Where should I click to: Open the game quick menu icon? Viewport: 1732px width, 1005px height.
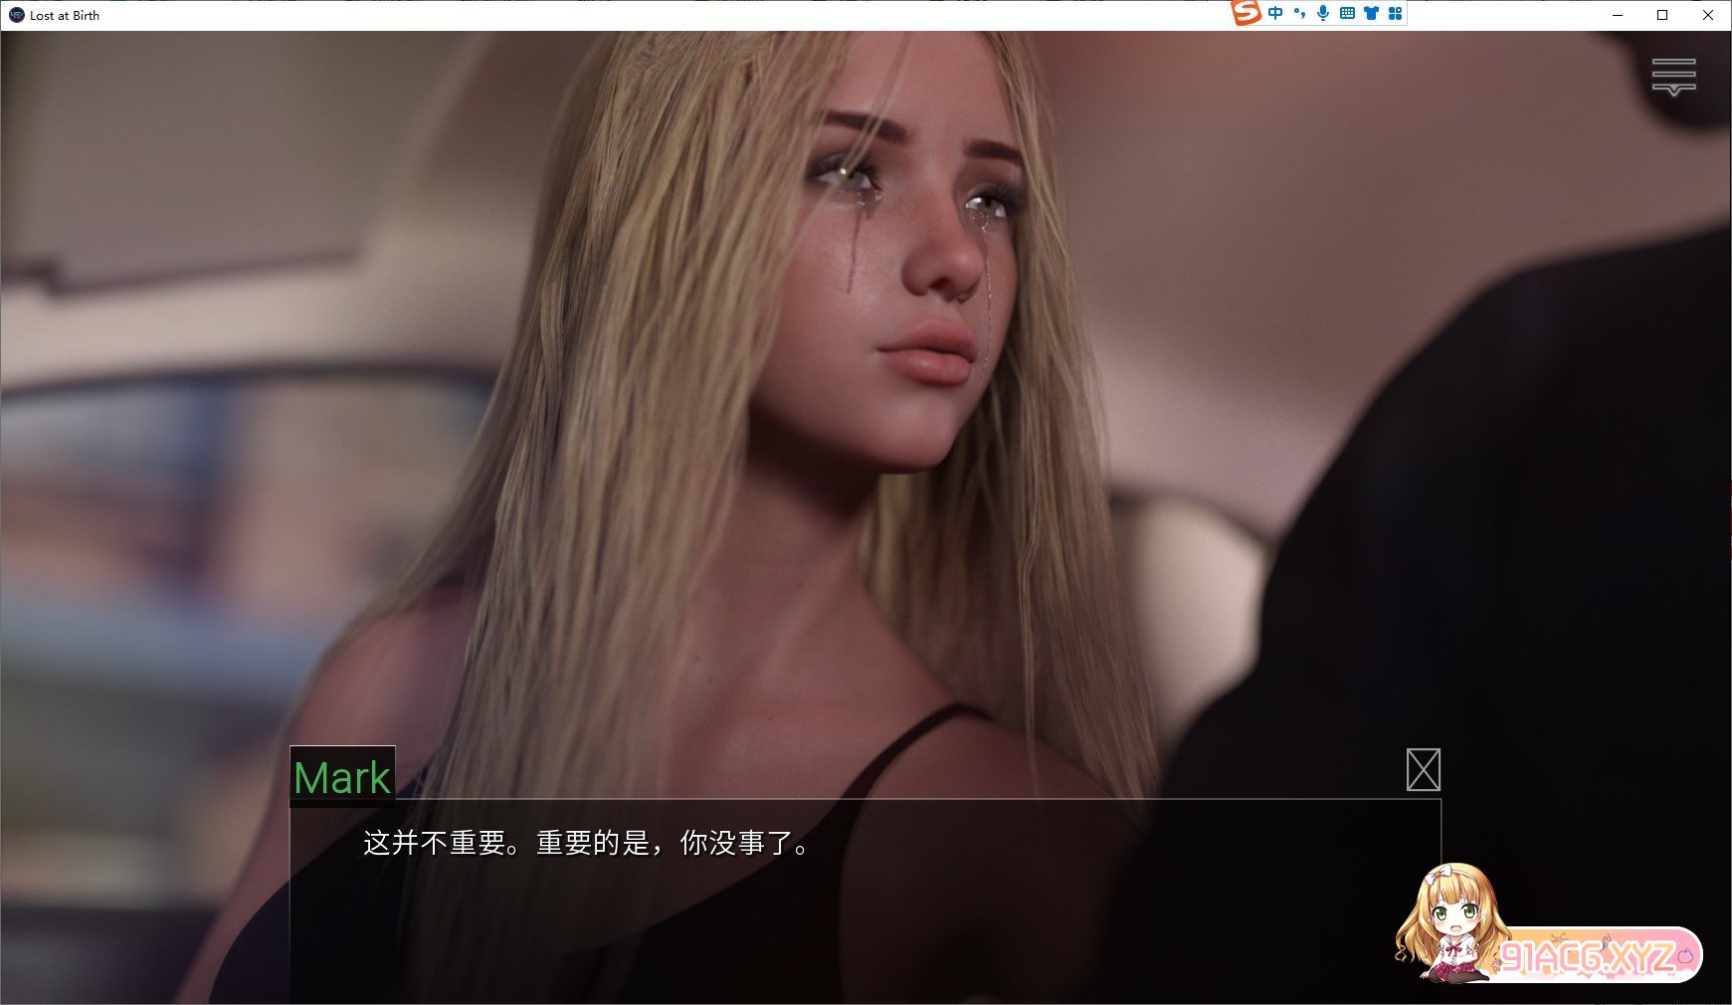(1673, 77)
